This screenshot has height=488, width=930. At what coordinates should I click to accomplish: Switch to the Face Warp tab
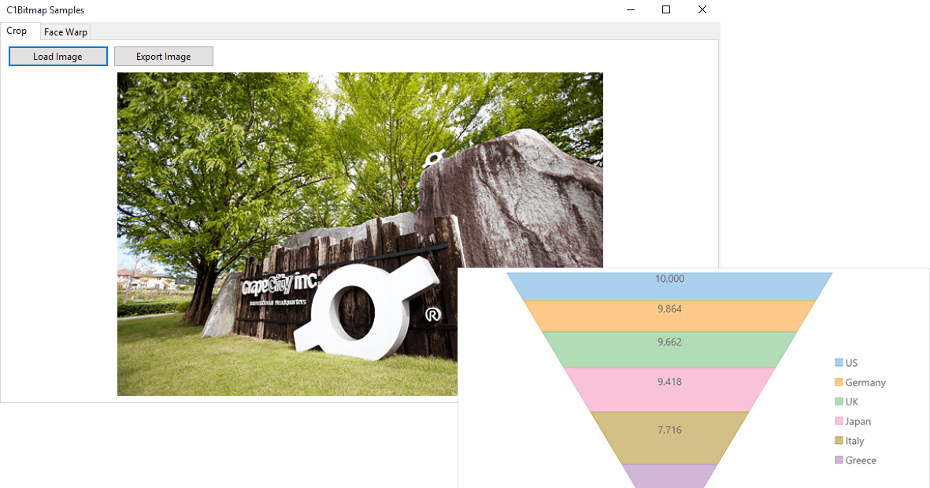(x=66, y=32)
